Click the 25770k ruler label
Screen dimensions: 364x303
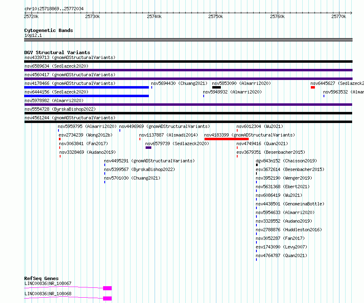[x=339, y=16]
